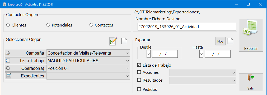
Task: Uncheck the Lista de Trabajo checkbox
Action: click(139, 65)
